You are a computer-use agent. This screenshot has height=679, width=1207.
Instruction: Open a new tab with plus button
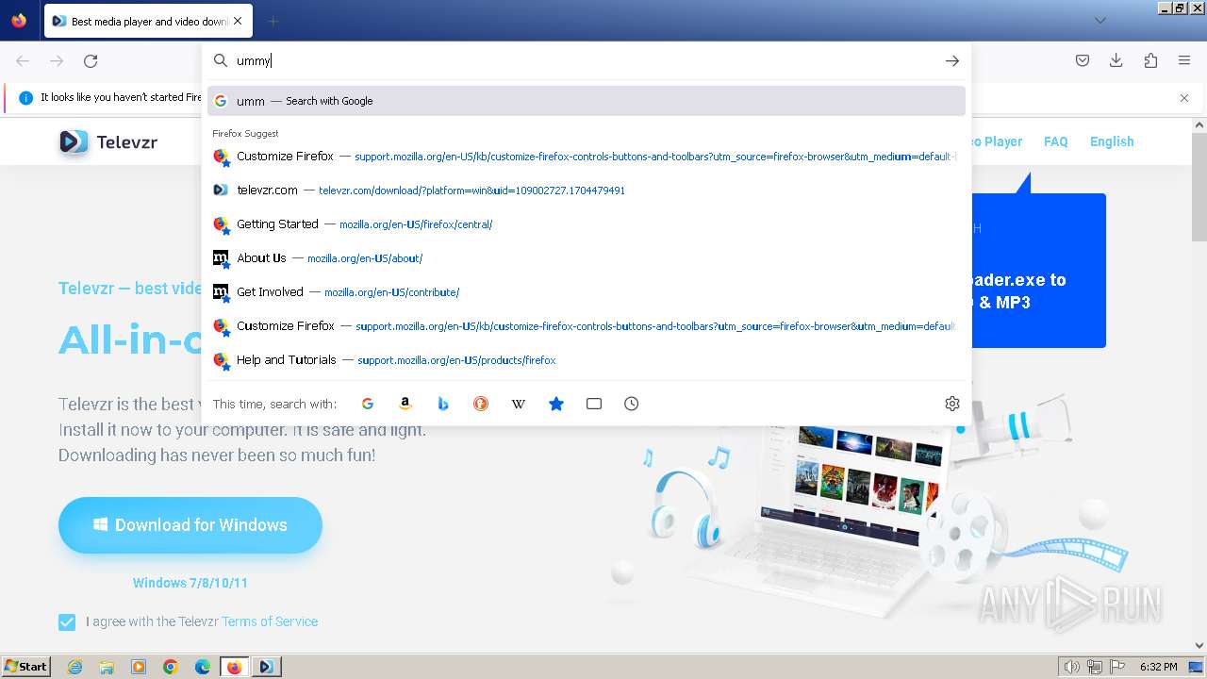(x=273, y=21)
